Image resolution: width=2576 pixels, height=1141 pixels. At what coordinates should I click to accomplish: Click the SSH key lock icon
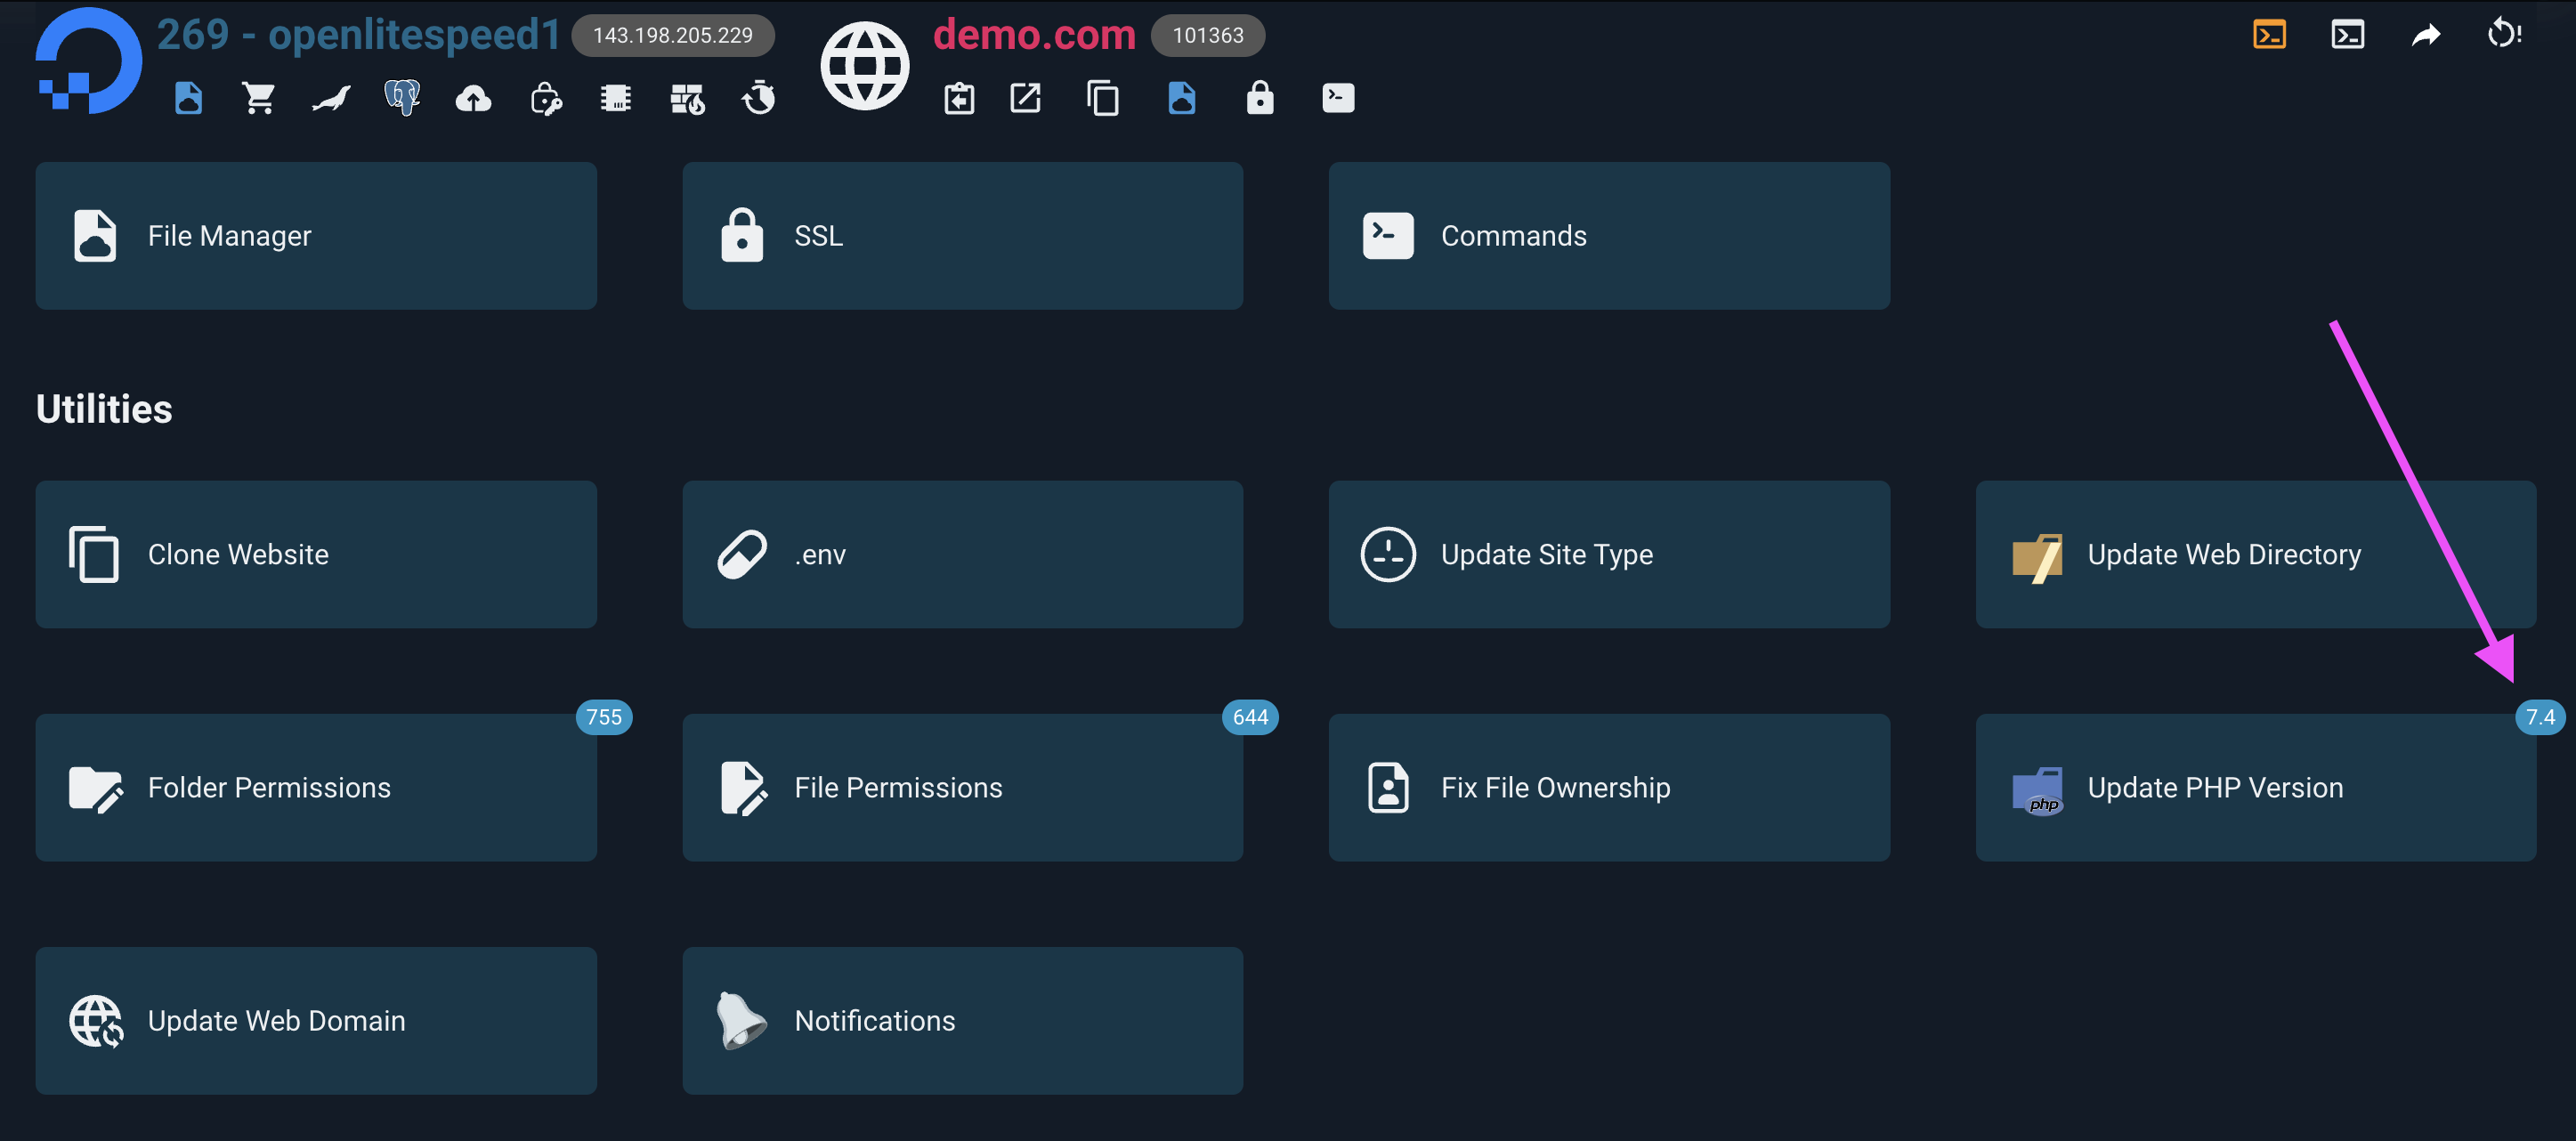[x=545, y=98]
